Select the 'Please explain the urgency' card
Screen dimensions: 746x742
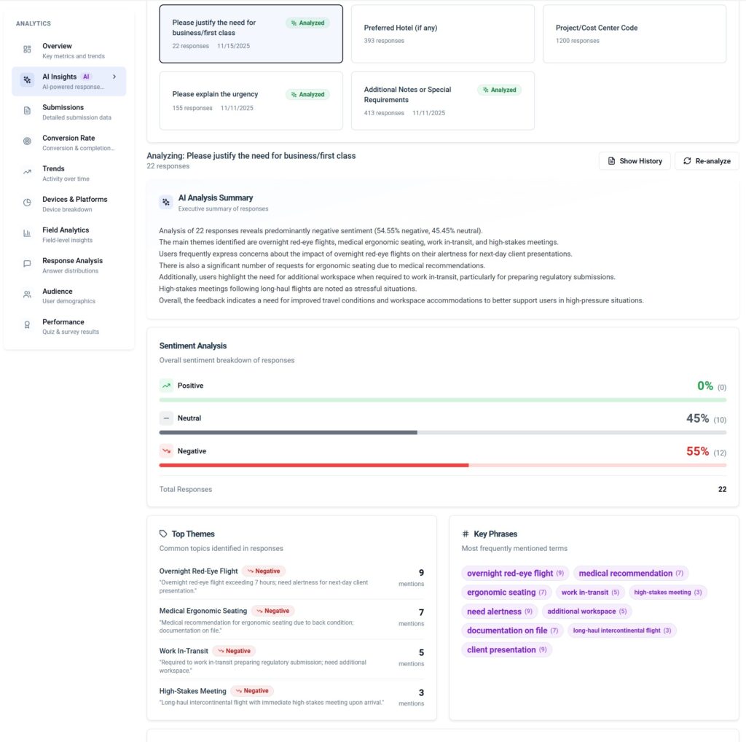(251, 101)
